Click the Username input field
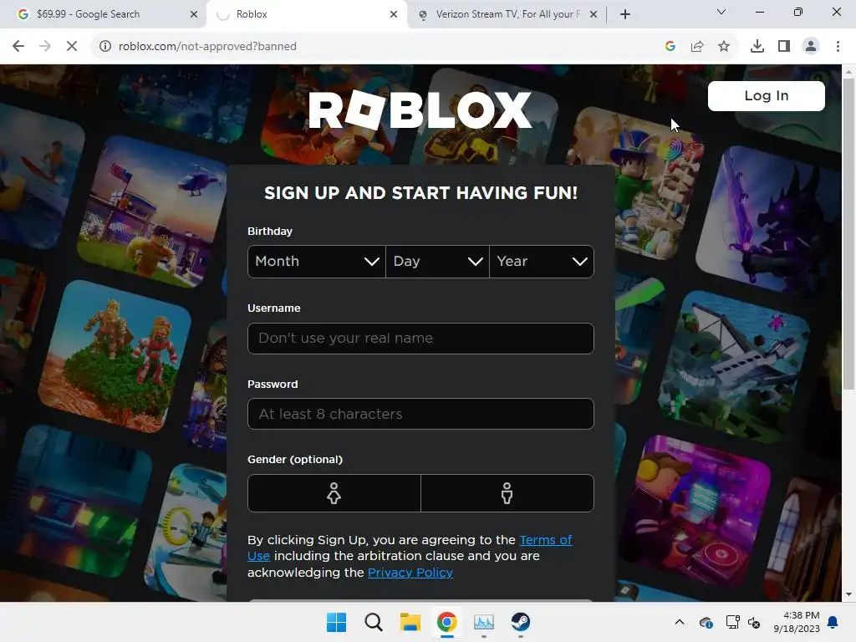This screenshot has height=642, width=856. [x=420, y=338]
